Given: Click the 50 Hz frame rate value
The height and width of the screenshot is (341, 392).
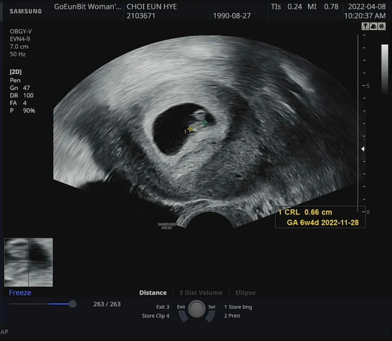Looking at the screenshot, I should [17, 54].
